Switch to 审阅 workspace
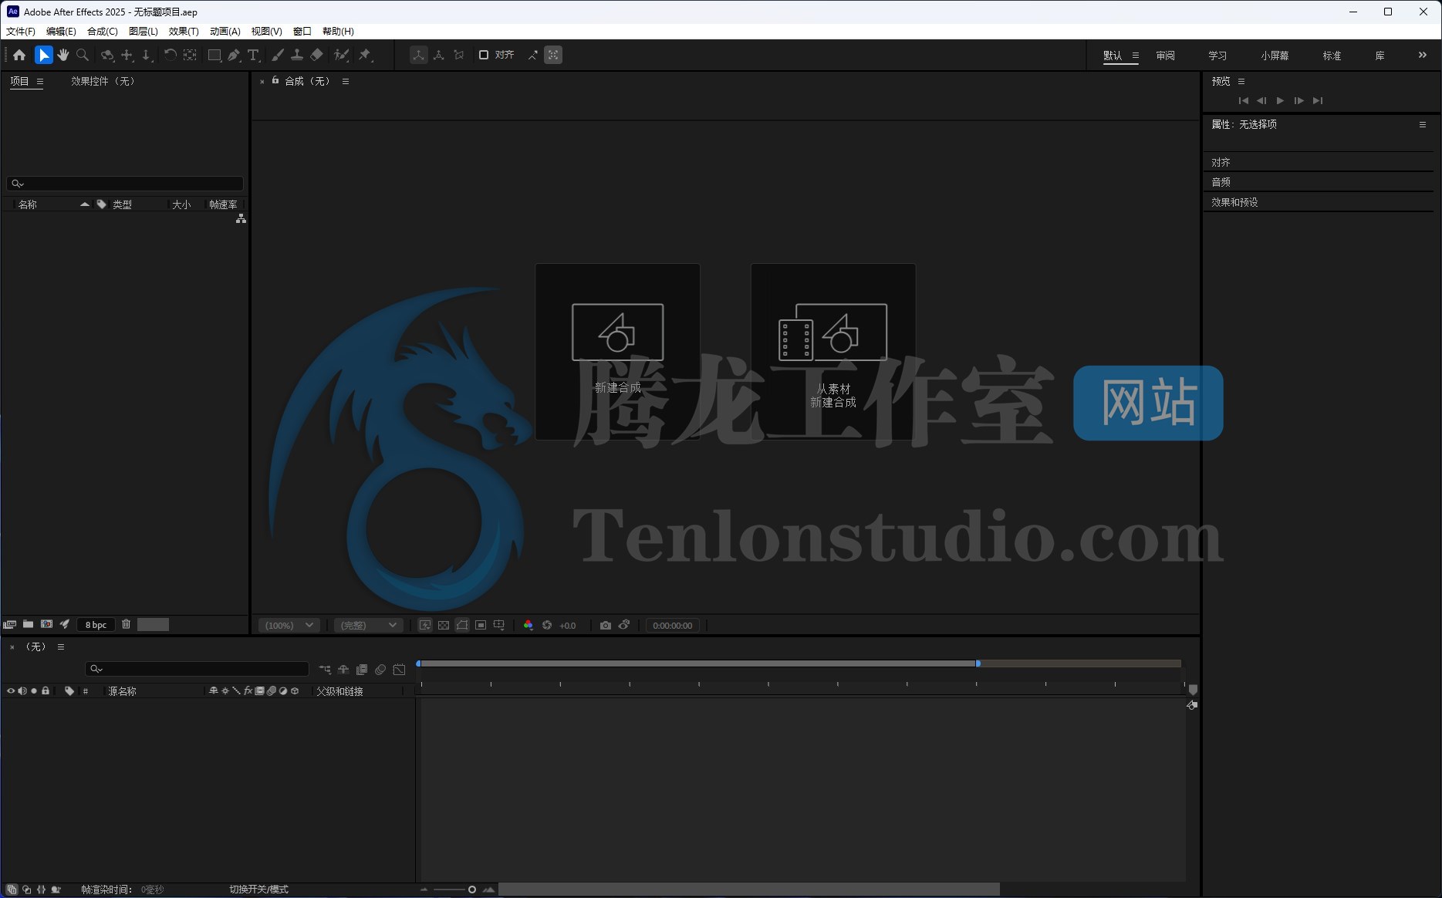1442x898 pixels. (x=1165, y=56)
